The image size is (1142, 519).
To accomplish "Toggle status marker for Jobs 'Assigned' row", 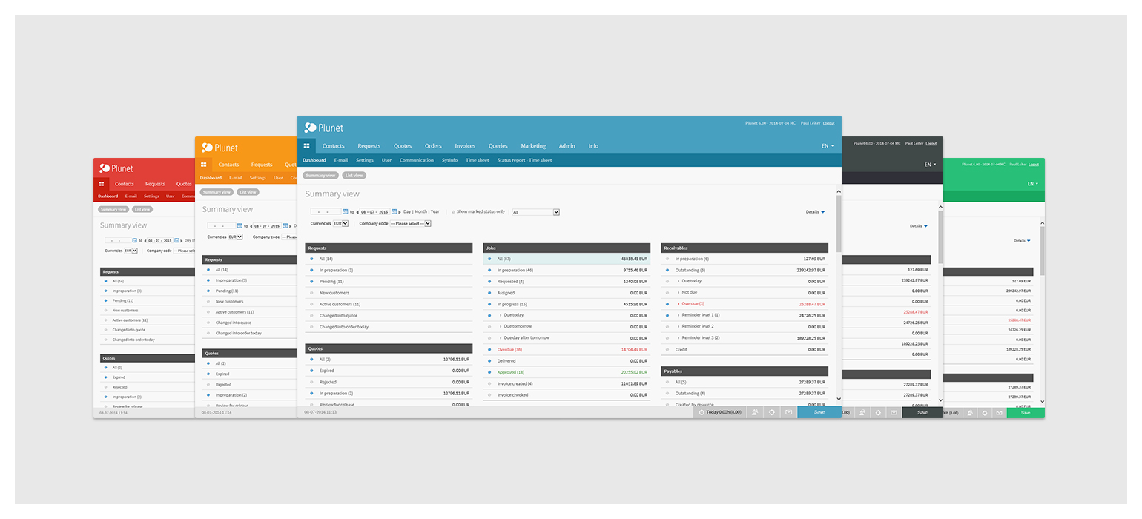I will (x=489, y=293).
